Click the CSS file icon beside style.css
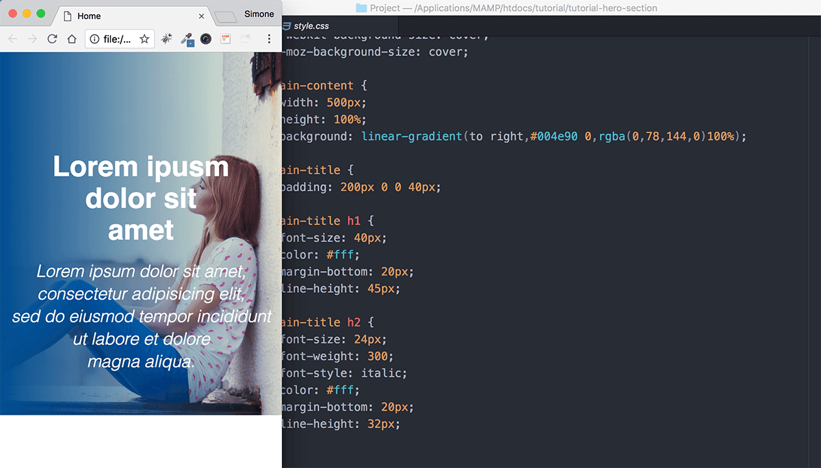This screenshot has height=468, width=821. coord(287,26)
